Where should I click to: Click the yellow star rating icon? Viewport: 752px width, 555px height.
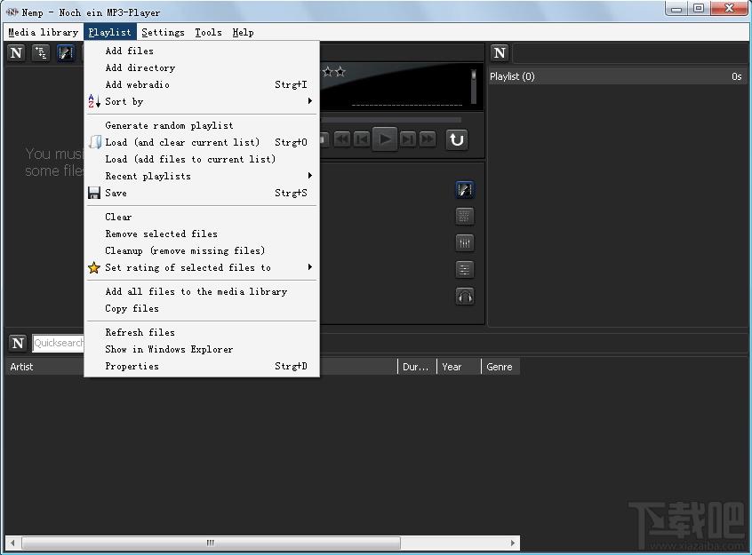click(x=94, y=267)
